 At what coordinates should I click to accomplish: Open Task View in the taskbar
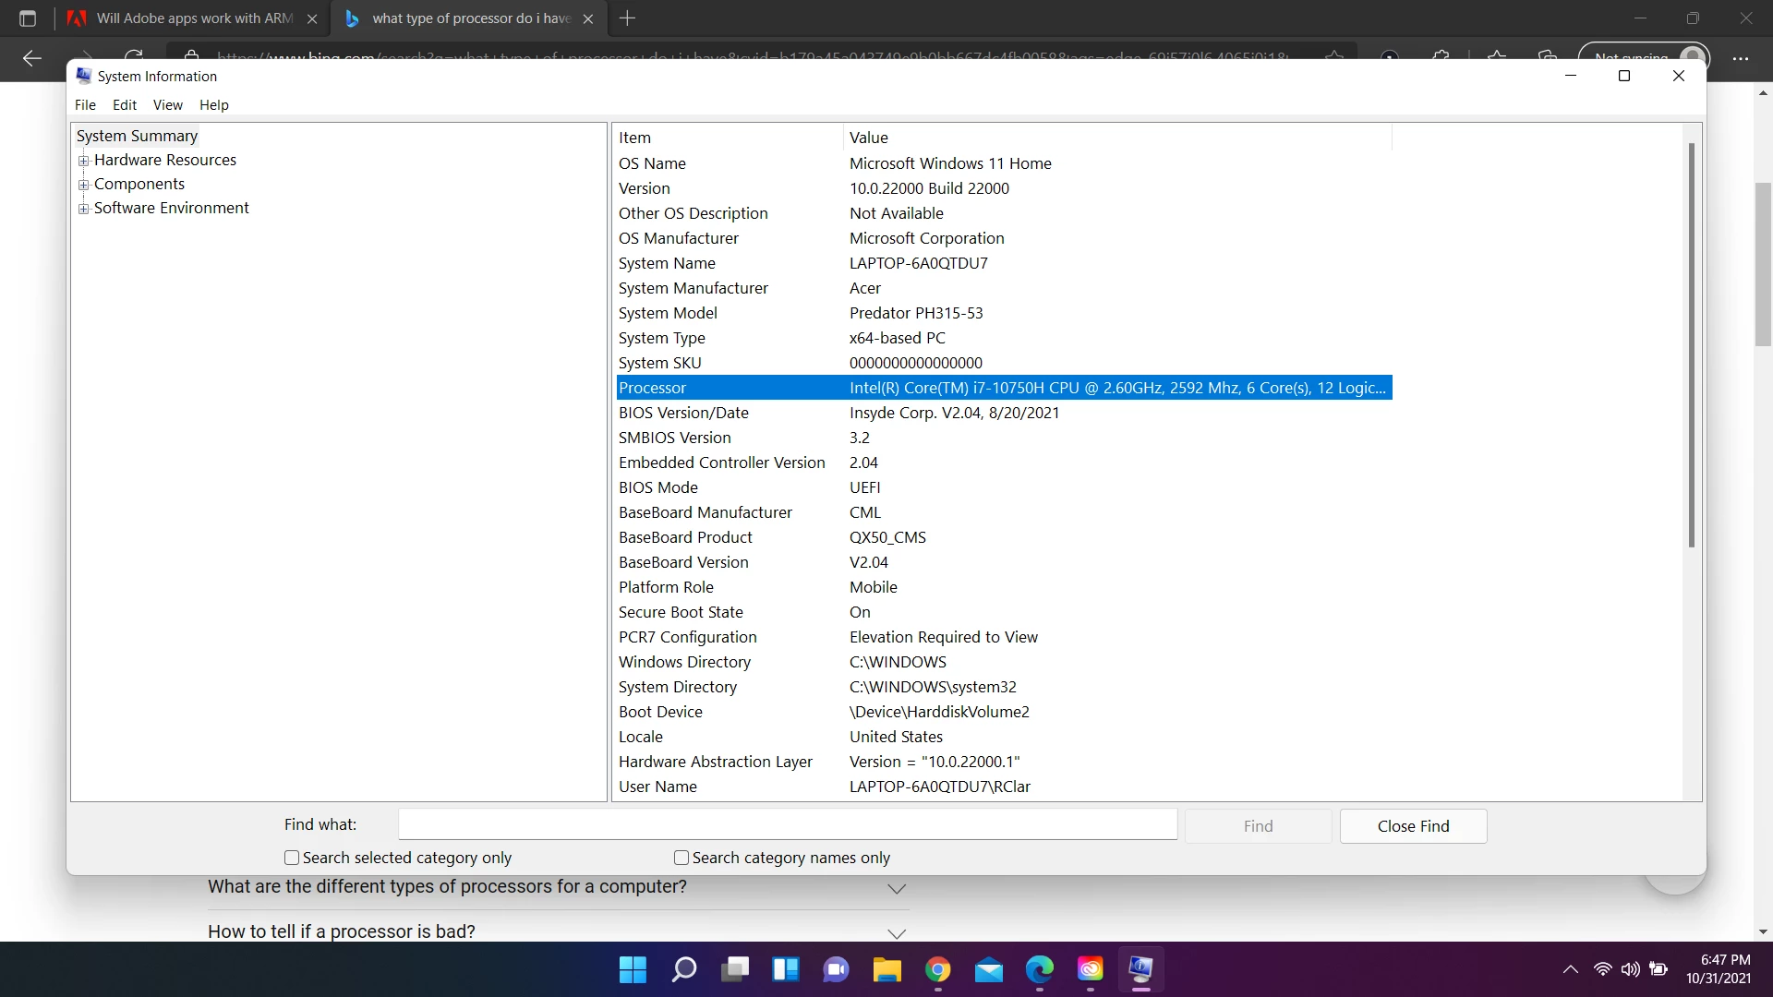point(735,969)
